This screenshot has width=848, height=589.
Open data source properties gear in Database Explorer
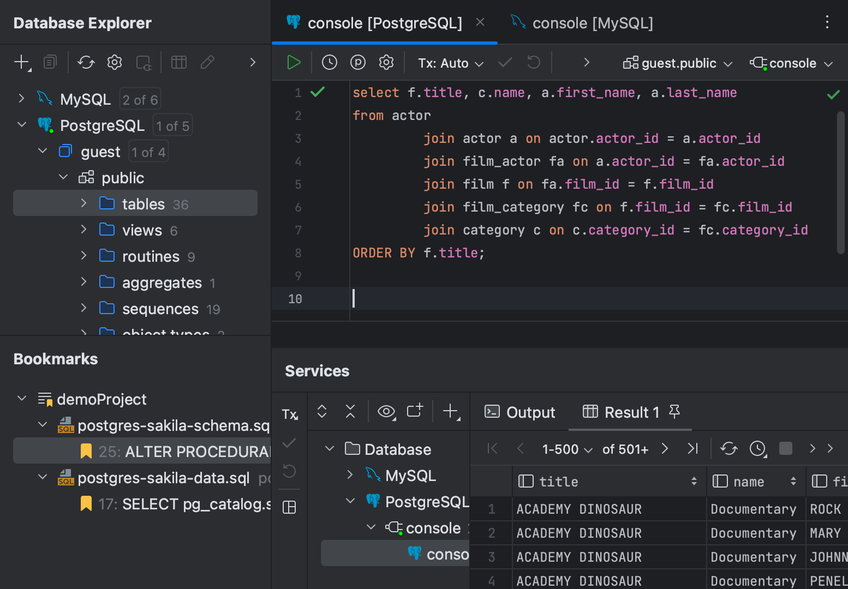tap(115, 62)
